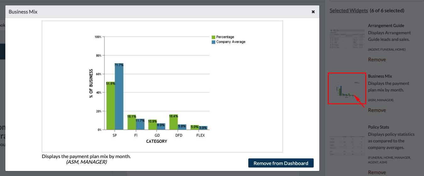Remove the Business Mix widget
The image size is (424, 176).
pos(377,110)
